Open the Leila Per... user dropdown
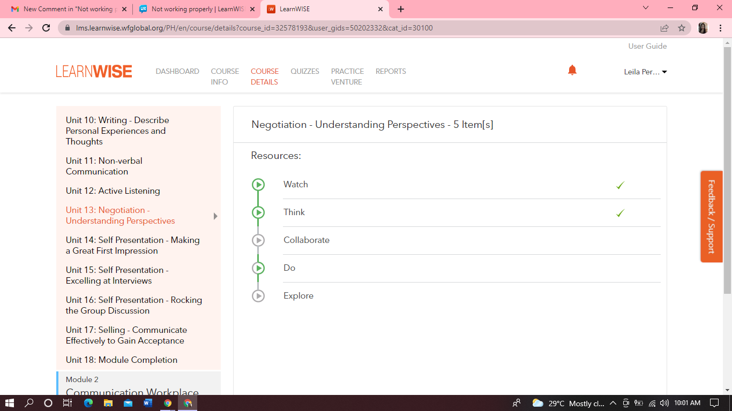 [x=645, y=72]
